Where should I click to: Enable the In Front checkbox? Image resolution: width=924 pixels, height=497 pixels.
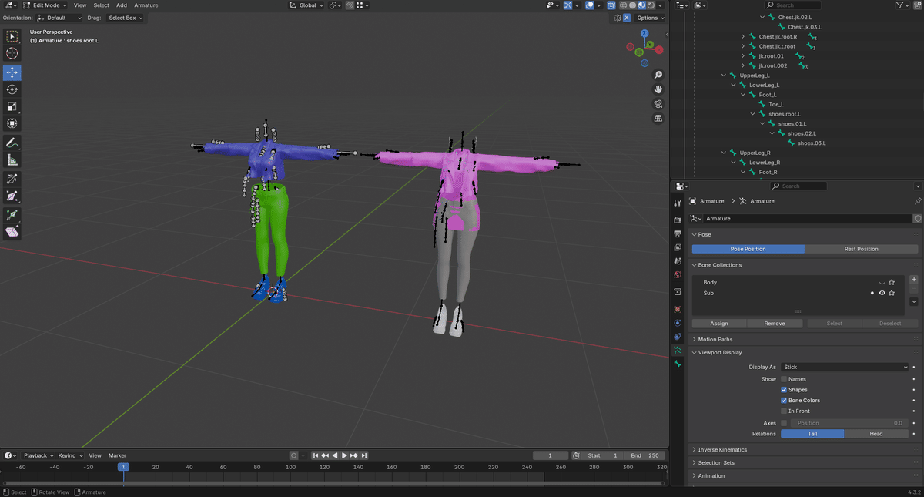coord(784,411)
